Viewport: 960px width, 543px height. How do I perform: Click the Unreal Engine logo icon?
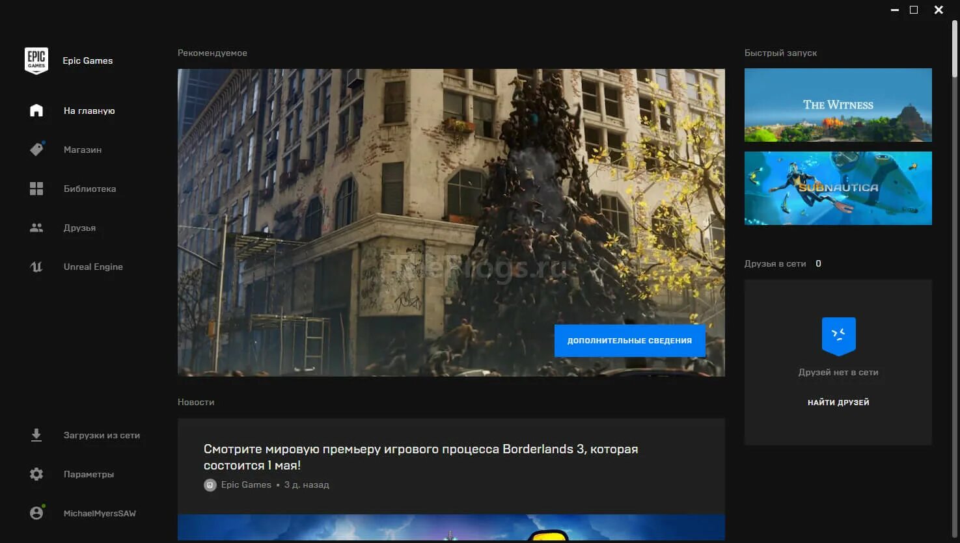(36, 267)
